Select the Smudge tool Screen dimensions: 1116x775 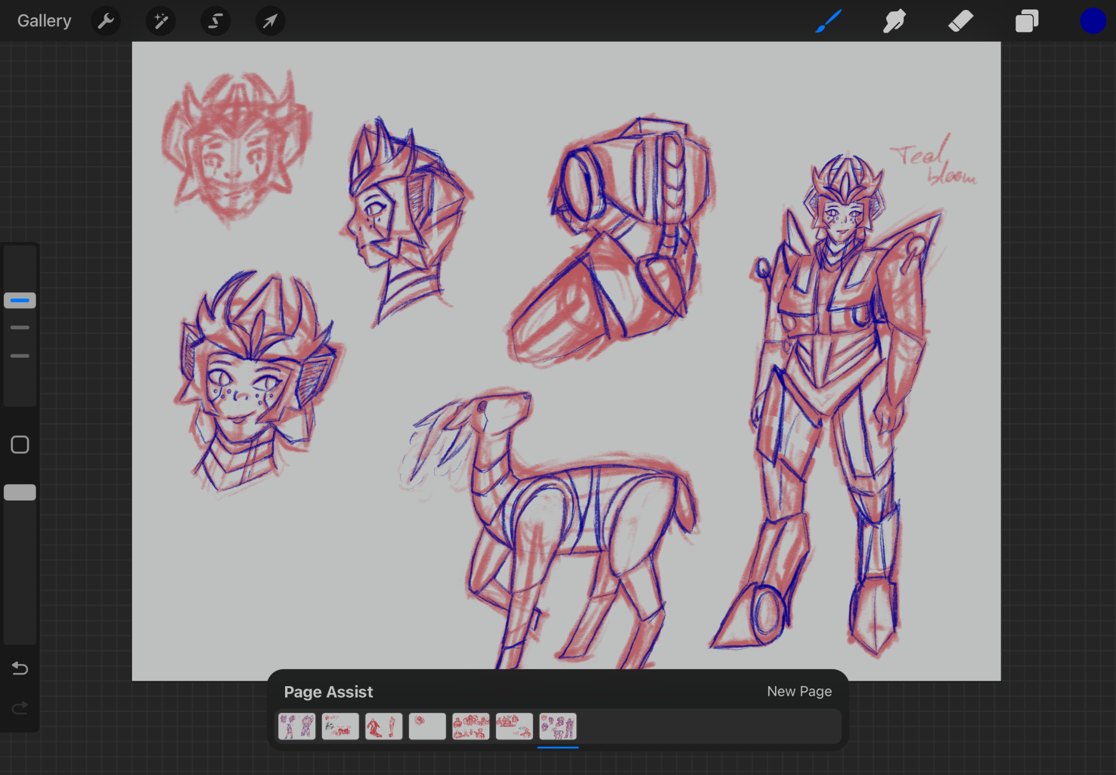tap(894, 21)
